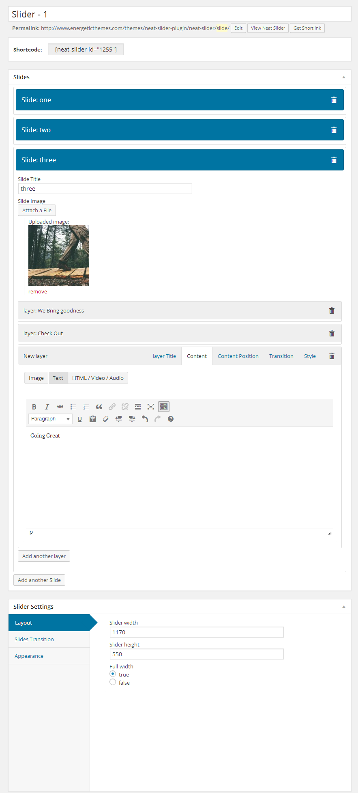Undo the last edit

point(145,419)
